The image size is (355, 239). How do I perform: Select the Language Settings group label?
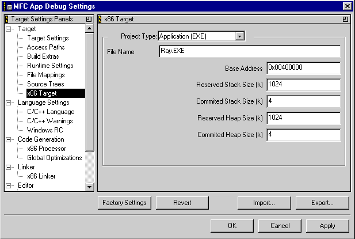click(x=44, y=103)
